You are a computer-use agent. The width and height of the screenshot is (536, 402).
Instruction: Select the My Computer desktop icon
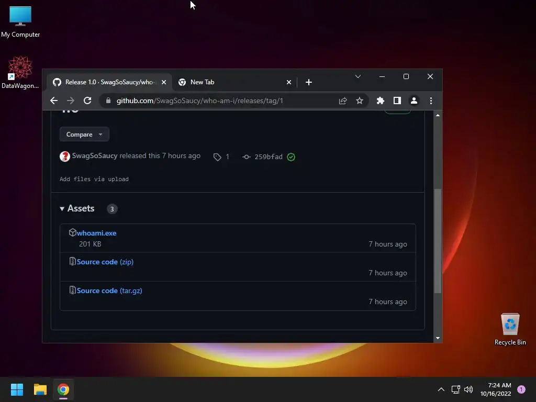[x=20, y=21]
